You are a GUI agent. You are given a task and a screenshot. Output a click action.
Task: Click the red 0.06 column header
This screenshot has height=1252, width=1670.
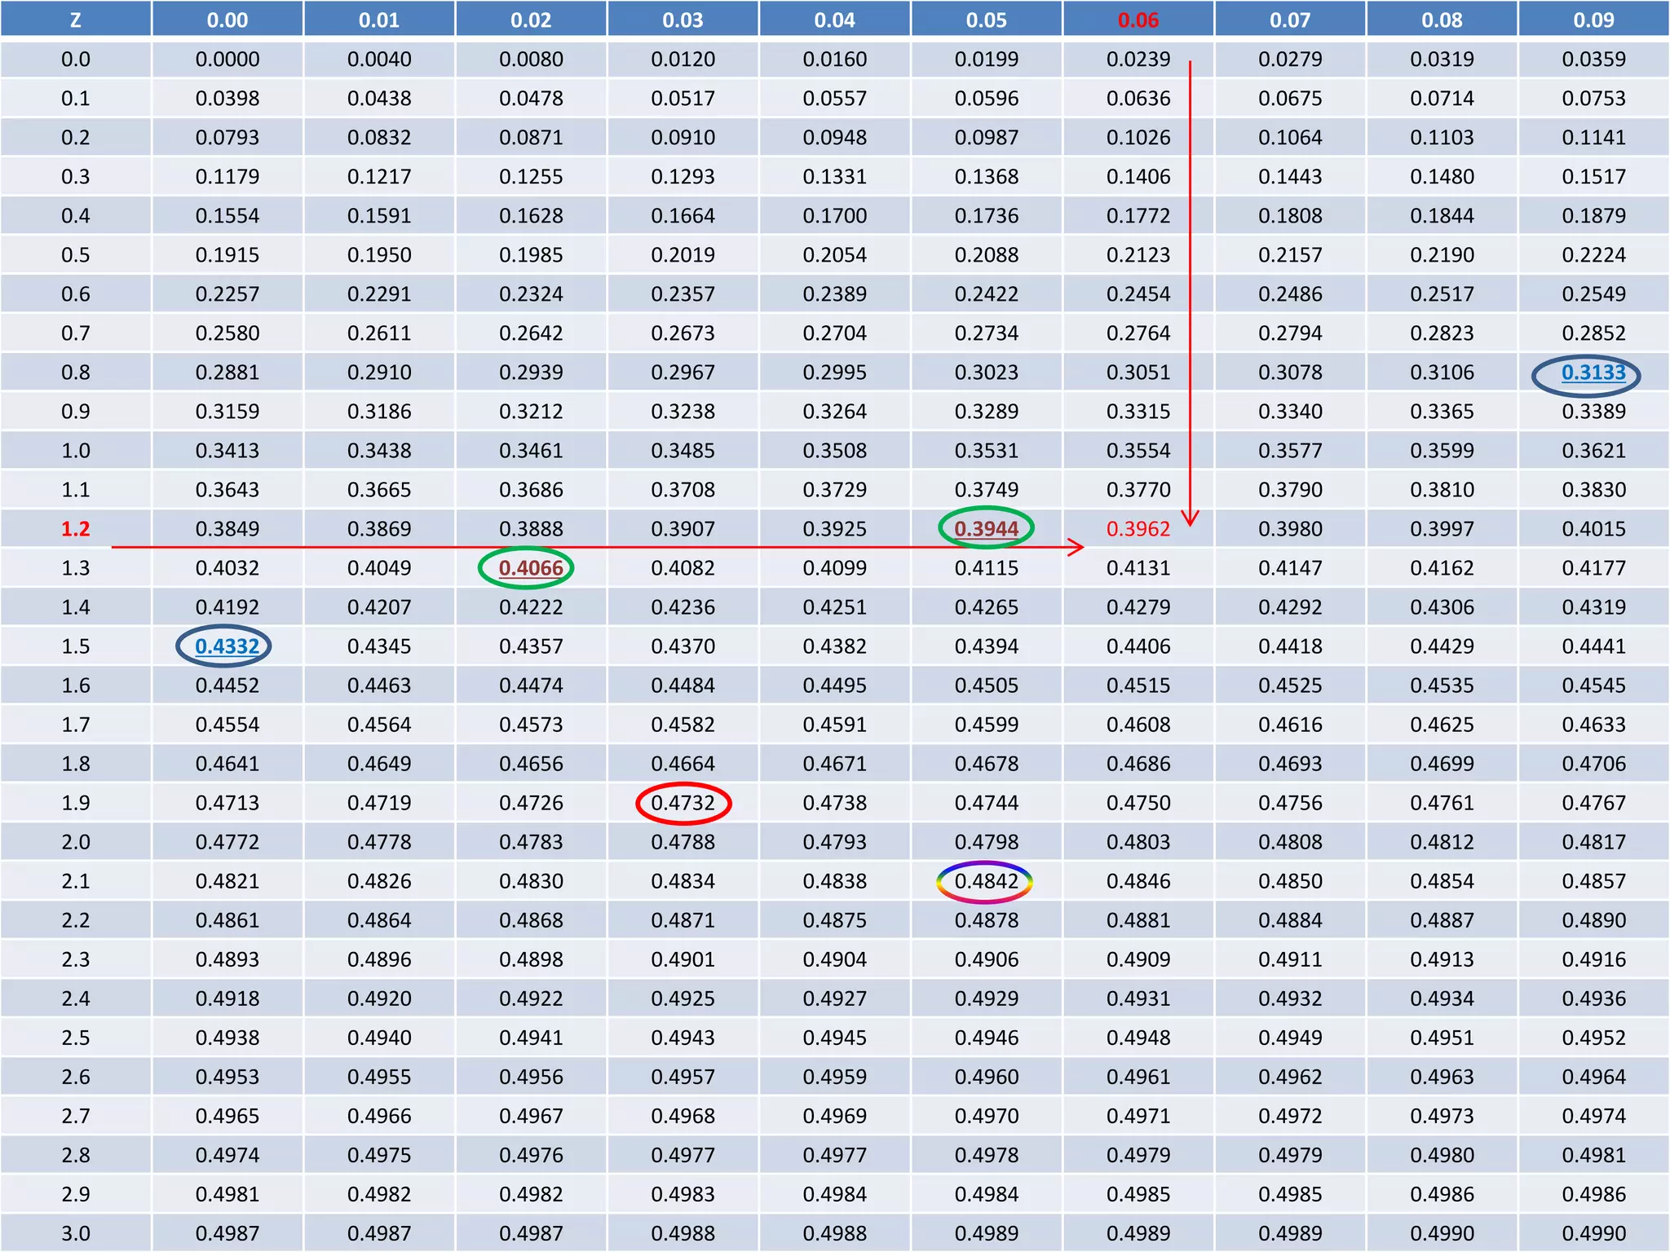click(x=1138, y=20)
